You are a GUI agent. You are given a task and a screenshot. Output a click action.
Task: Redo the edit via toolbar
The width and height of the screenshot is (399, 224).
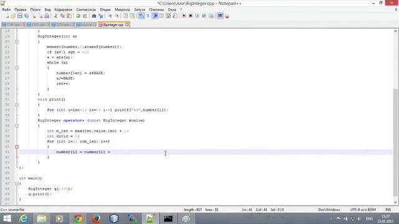click(85, 16)
